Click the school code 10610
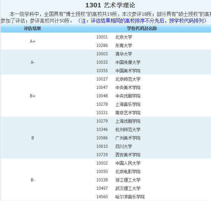This screenshot has height=201, width=211. point(102,146)
